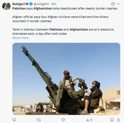Bookmark this post

112,120
